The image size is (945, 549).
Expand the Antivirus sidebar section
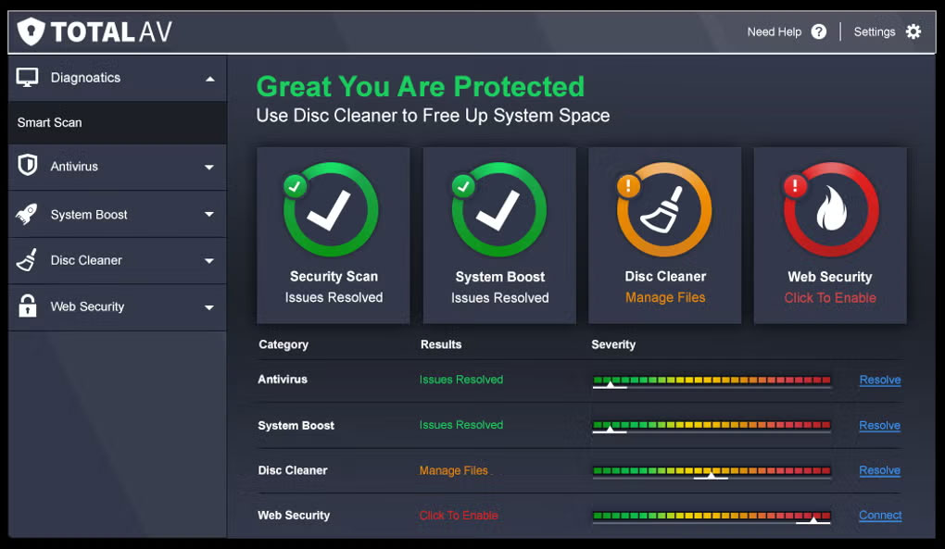(211, 168)
